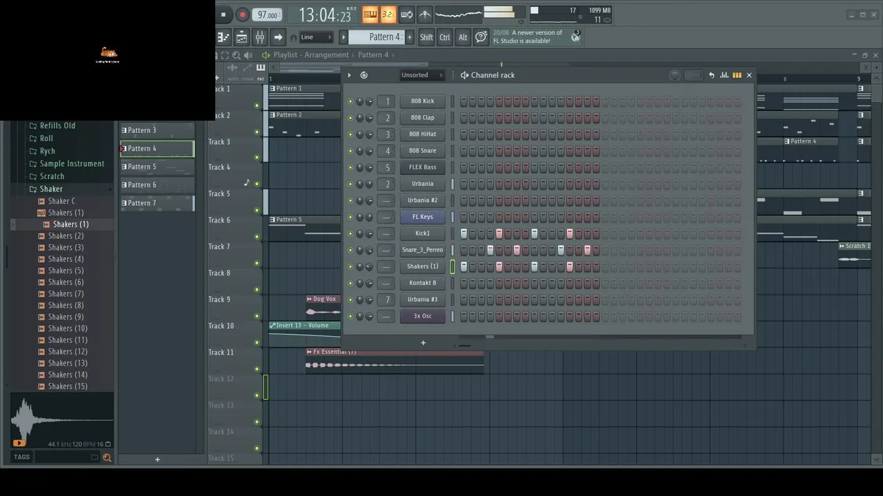Toggle typing keyboard to piano keyboard
Viewport: 883px width, 496px height.
point(370,14)
